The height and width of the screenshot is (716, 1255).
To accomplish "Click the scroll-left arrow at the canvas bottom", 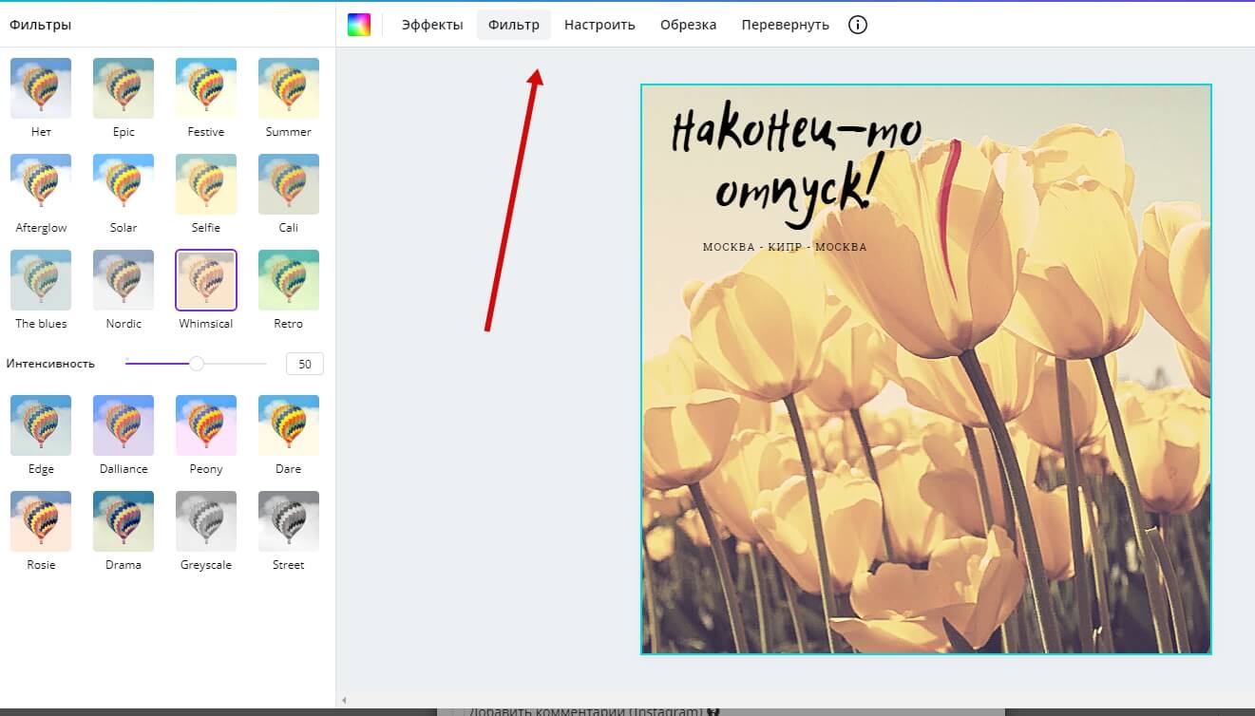I will [344, 701].
